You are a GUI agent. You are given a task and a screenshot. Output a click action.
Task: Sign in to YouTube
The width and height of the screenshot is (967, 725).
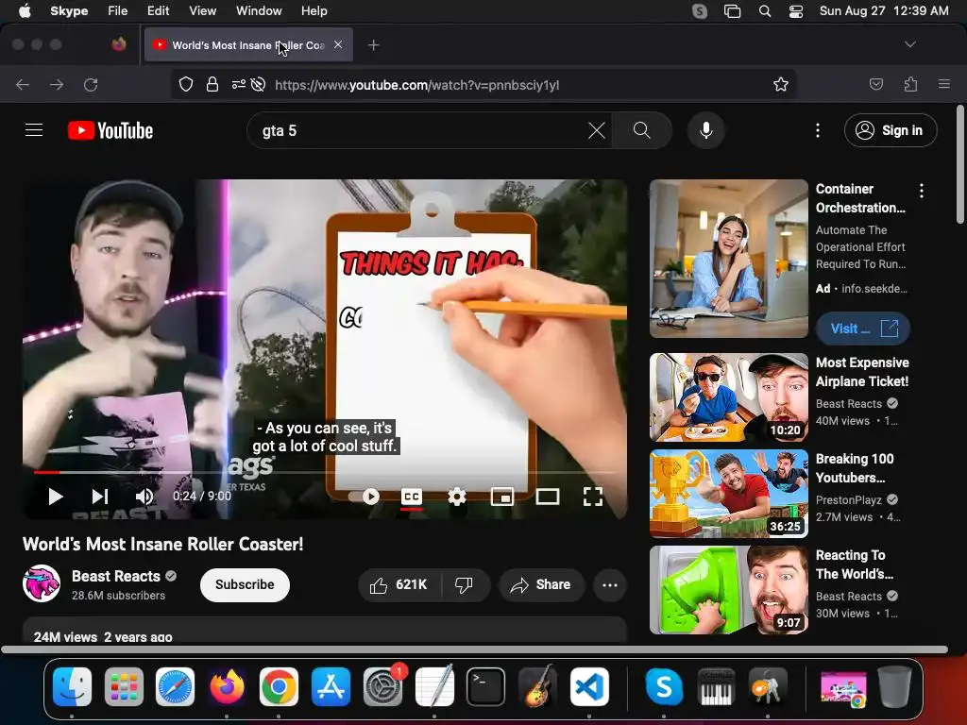coord(891,130)
